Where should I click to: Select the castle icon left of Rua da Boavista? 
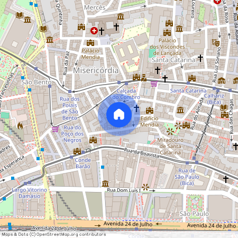pyautogui.click(x=93, y=140)
